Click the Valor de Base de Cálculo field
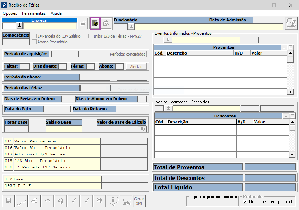 pyautogui.click(x=117, y=129)
